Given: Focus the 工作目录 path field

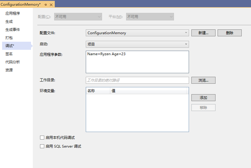Looking at the screenshot, I should [137, 80].
